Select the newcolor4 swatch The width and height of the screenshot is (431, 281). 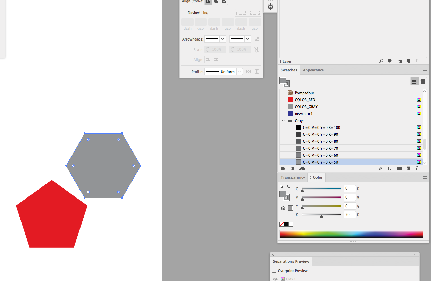point(351,114)
